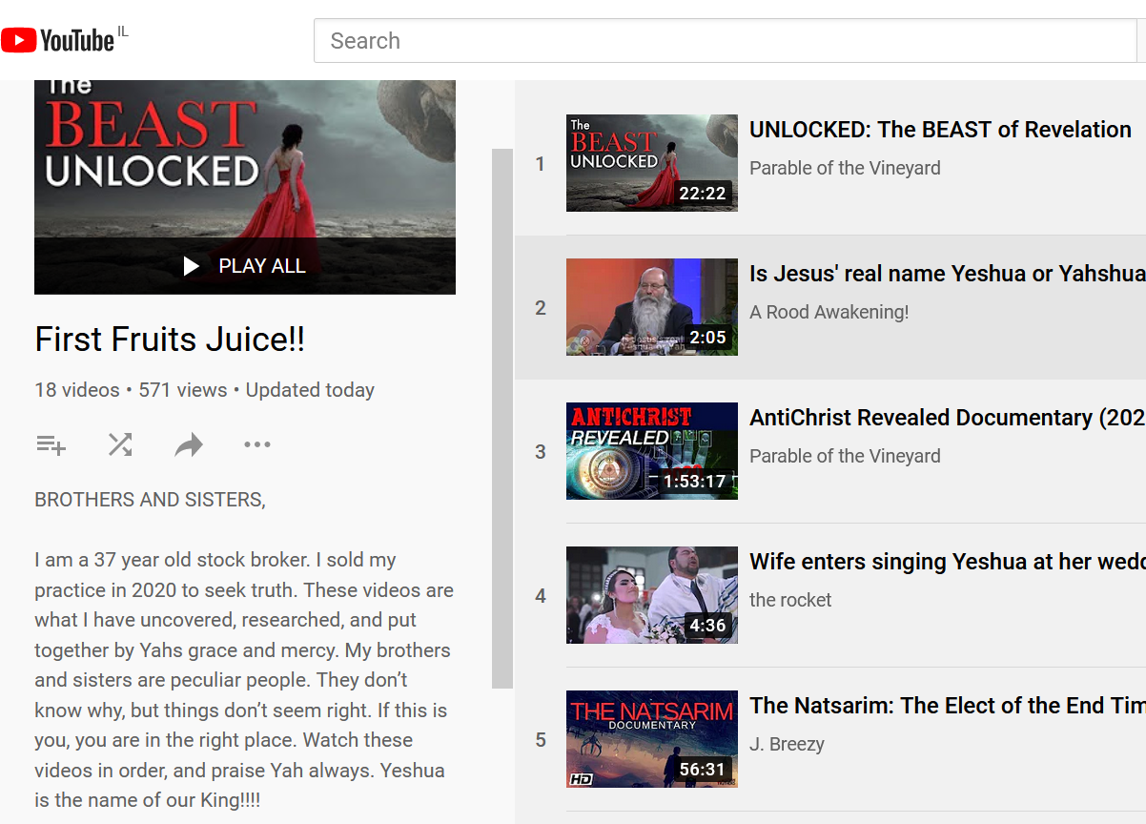
Task: Click the play triangle on the header thumbnail
Action: [190, 266]
